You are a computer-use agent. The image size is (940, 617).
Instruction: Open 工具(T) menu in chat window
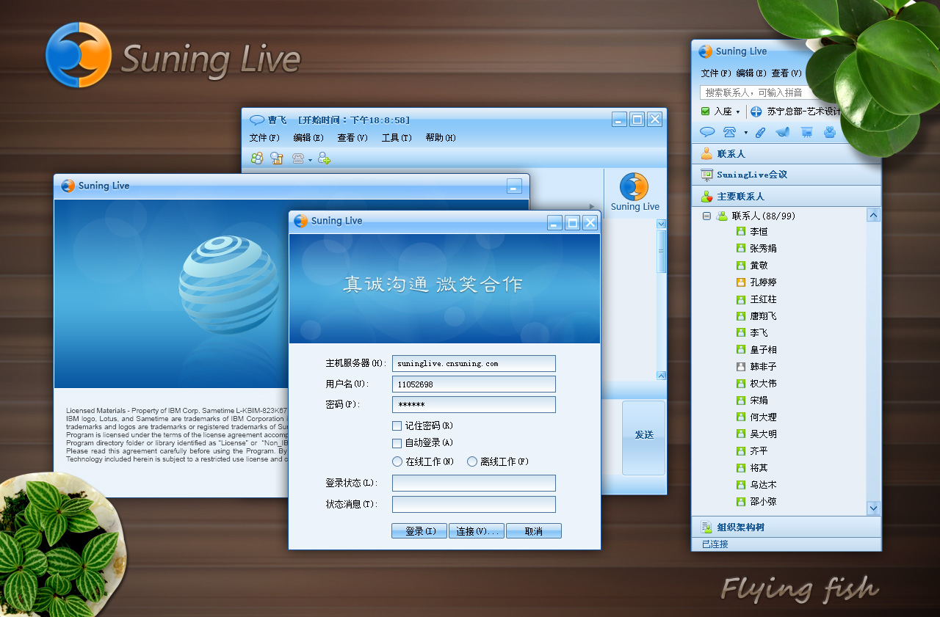tap(397, 138)
